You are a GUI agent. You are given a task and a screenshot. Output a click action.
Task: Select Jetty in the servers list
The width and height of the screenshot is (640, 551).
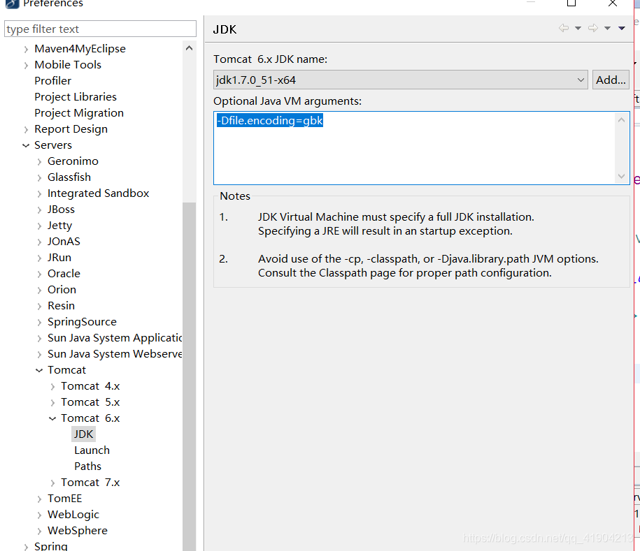59,226
